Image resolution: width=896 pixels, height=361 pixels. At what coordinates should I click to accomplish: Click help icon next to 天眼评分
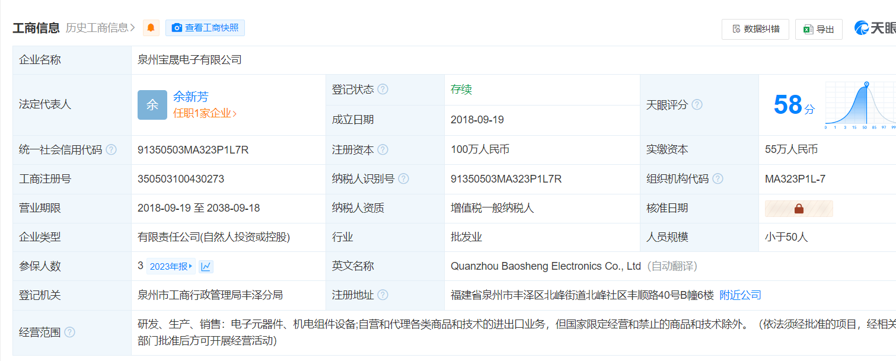tap(697, 105)
